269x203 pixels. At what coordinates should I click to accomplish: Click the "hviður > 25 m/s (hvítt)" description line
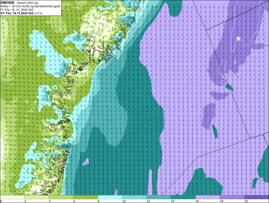31,6
